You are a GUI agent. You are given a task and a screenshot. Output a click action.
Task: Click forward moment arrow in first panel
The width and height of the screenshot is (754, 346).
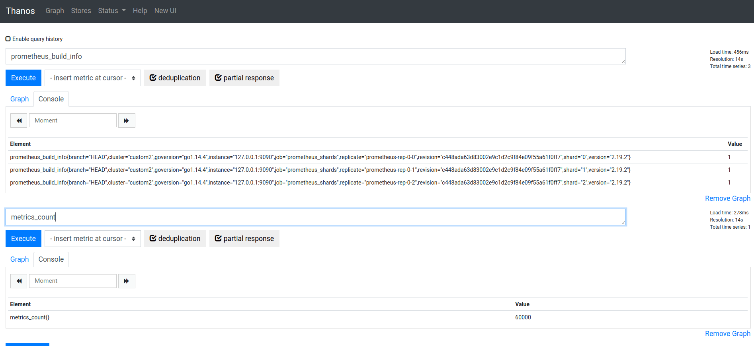[127, 121]
